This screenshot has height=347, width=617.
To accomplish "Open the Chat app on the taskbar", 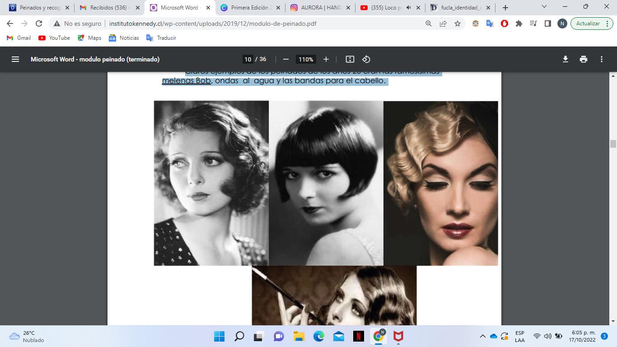I will pos(279,336).
